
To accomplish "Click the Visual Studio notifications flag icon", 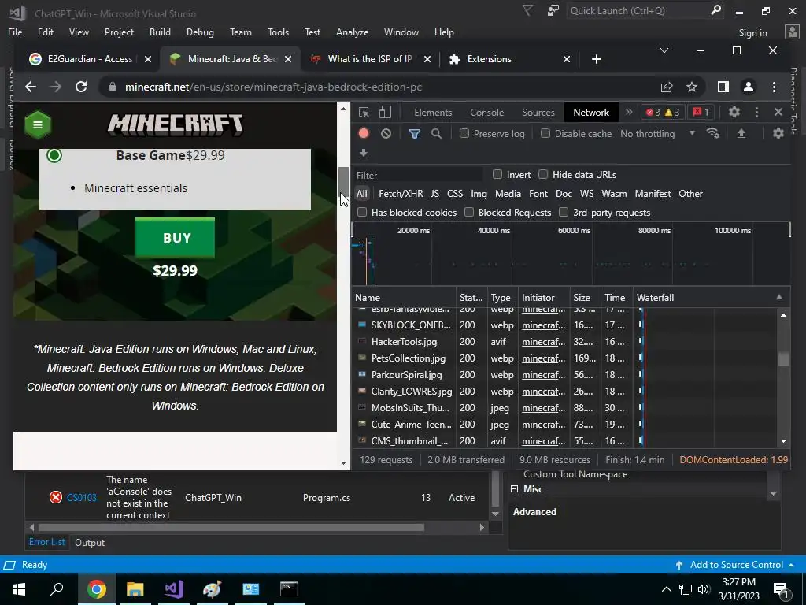I will click(527, 10).
